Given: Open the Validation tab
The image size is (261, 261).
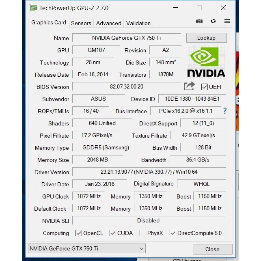Looking at the screenshot, I should pos(138,23).
